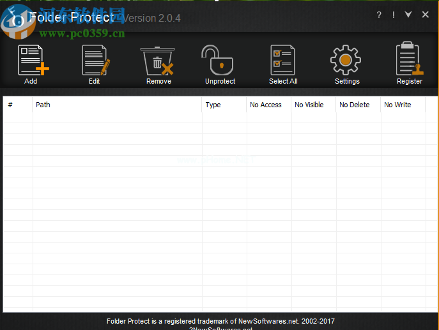This screenshot has width=439, height=330.
Task: Select the No Write column header
Action: coord(402,105)
